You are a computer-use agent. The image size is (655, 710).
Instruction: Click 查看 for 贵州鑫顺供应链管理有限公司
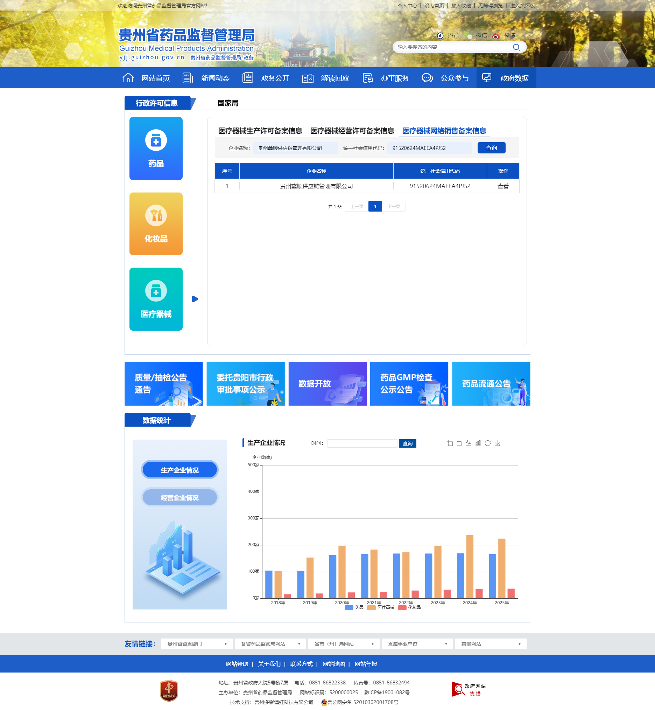503,186
